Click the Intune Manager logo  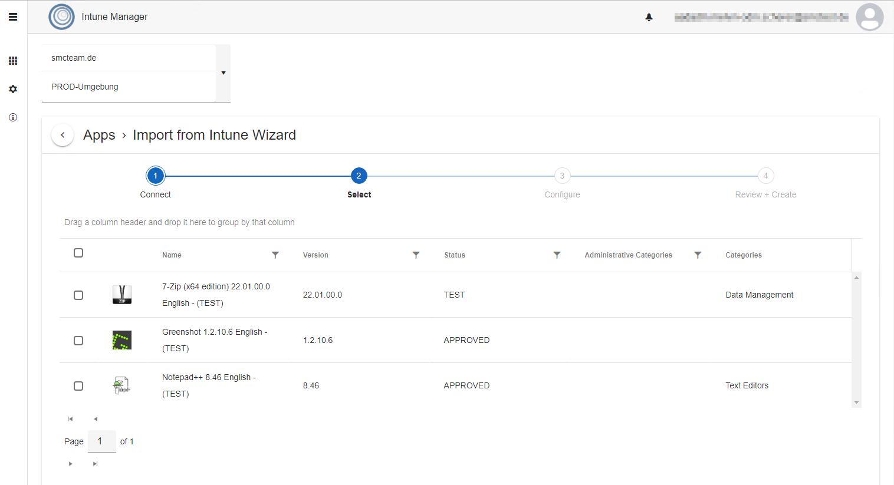coord(62,17)
